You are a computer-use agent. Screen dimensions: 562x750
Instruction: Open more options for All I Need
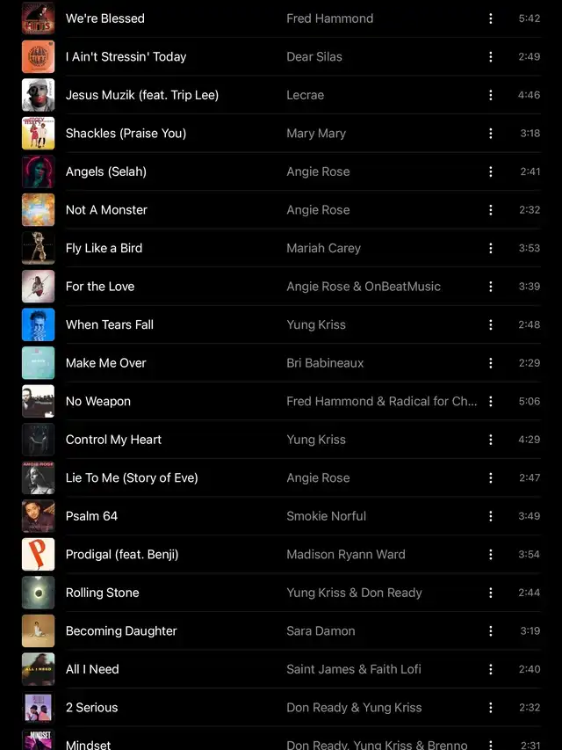pos(490,669)
